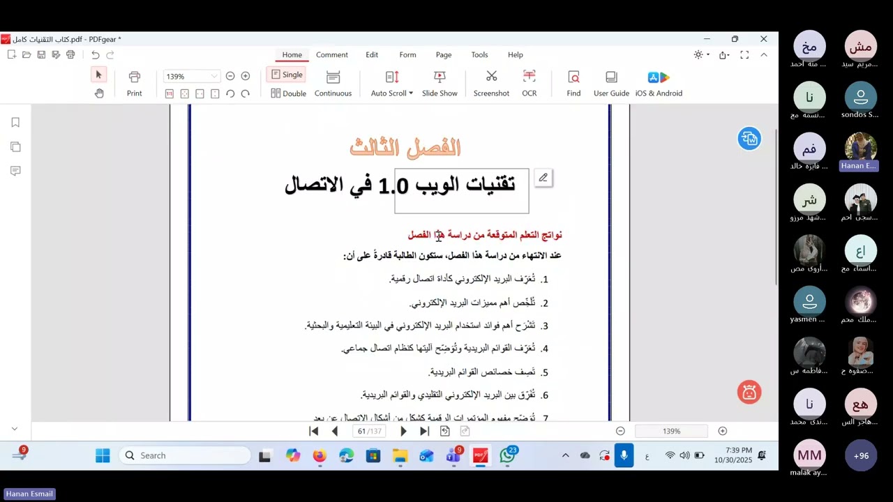
Task: Click the pencil edit icon beside the title
Action: coord(543,178)
